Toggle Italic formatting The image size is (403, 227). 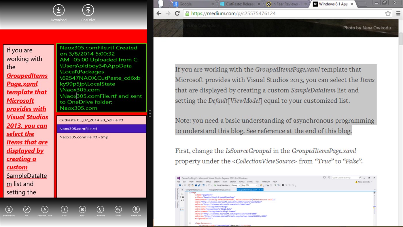click(x=65, y=210)
